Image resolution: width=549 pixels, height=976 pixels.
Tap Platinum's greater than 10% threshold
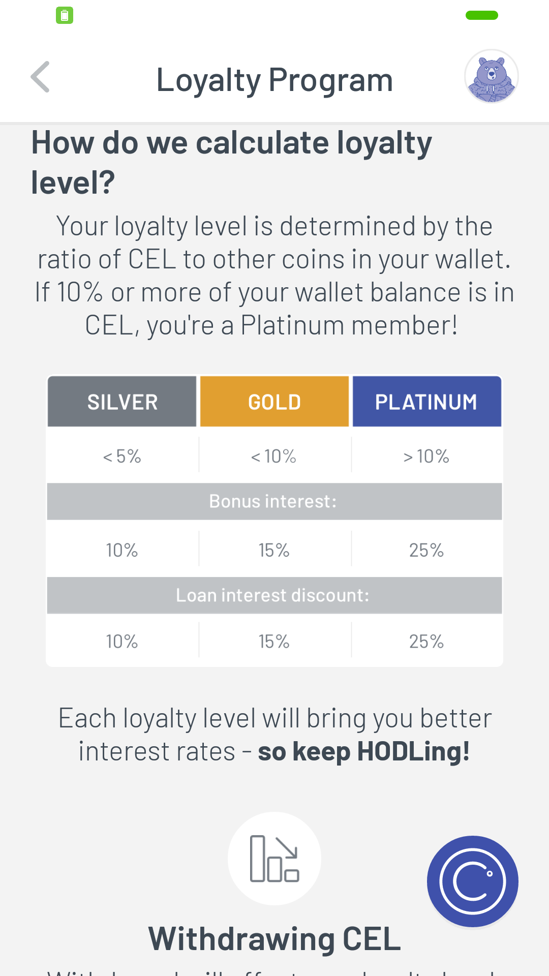coord(426,456)
